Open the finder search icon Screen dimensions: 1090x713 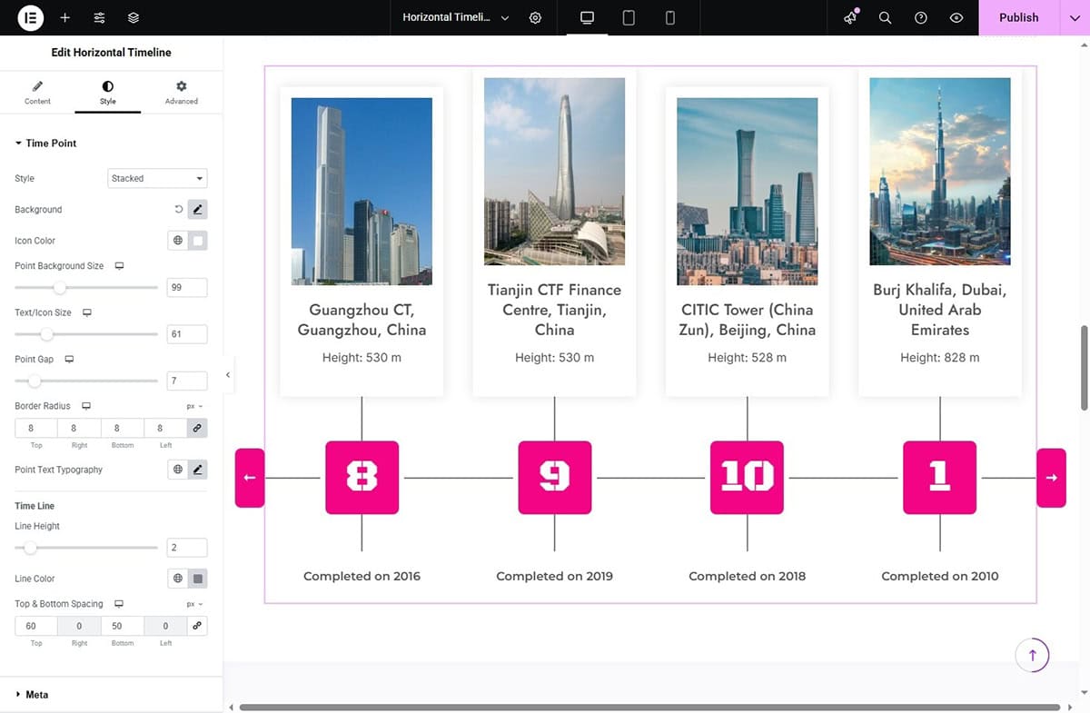885,17
